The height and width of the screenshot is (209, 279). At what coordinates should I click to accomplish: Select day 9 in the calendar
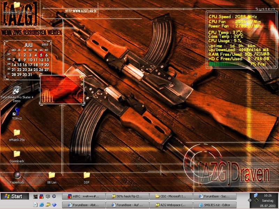click(x=24, y=60)
